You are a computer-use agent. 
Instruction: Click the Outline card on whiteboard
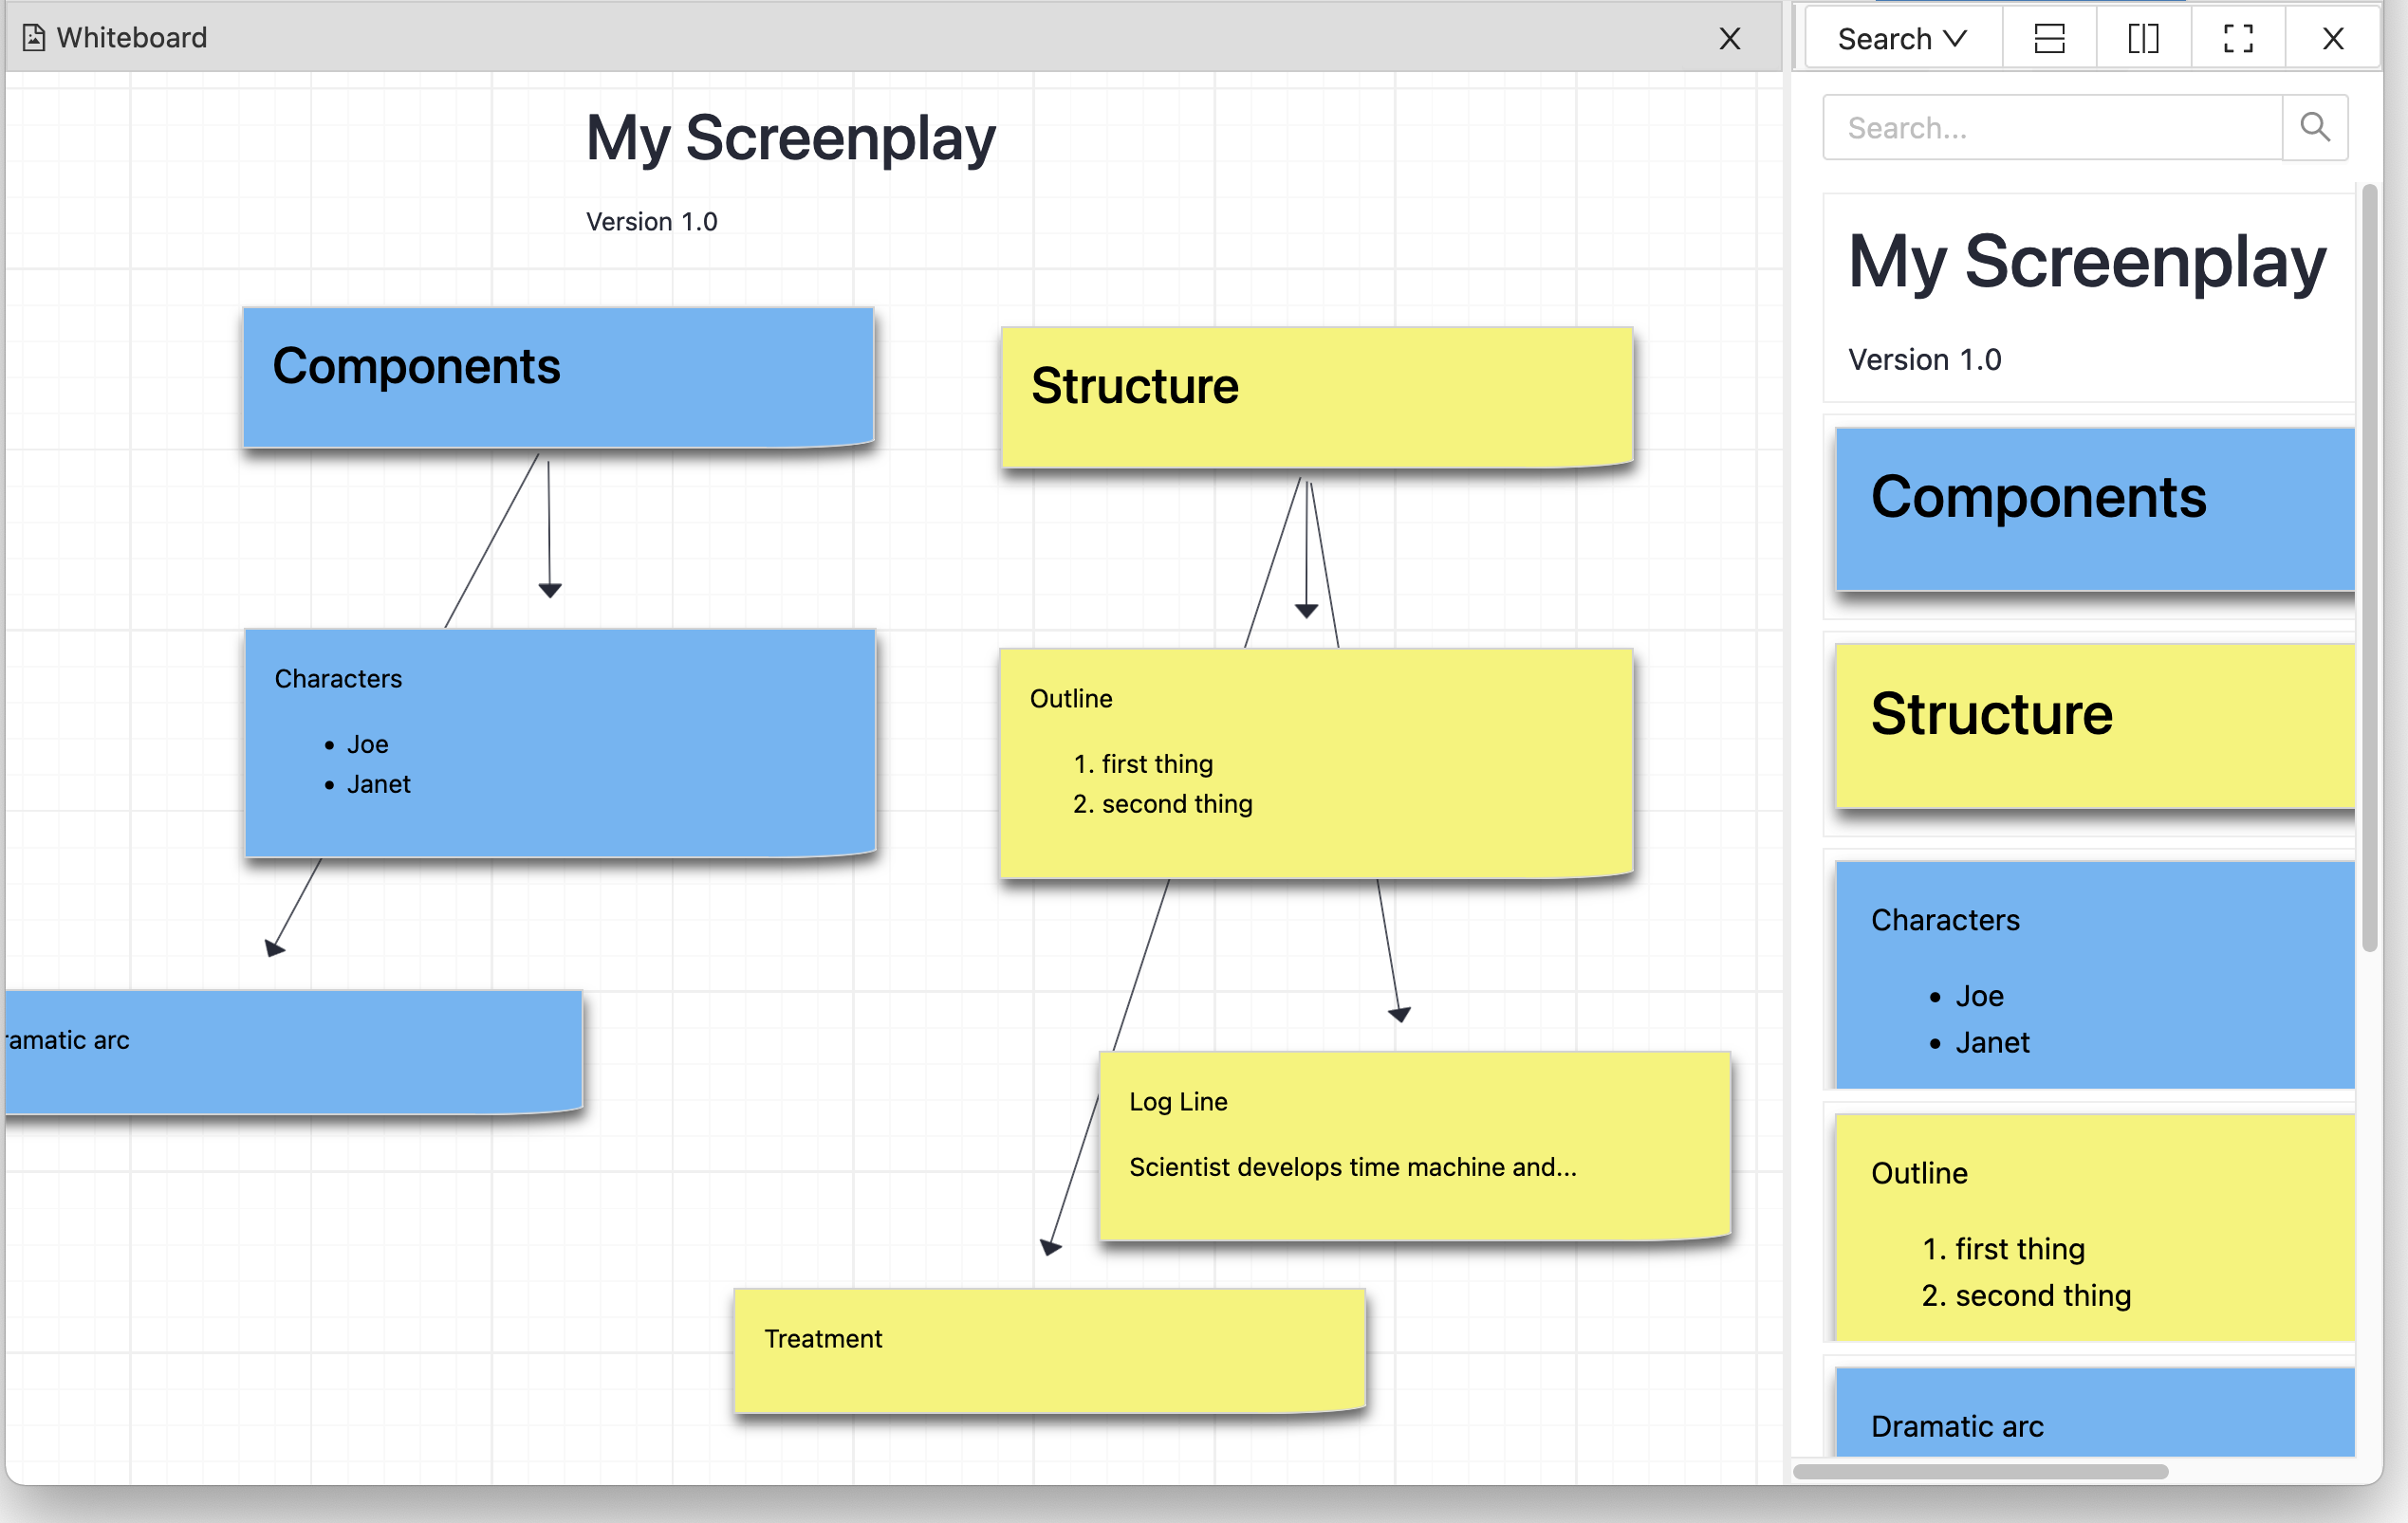(x=1316, y=761)
